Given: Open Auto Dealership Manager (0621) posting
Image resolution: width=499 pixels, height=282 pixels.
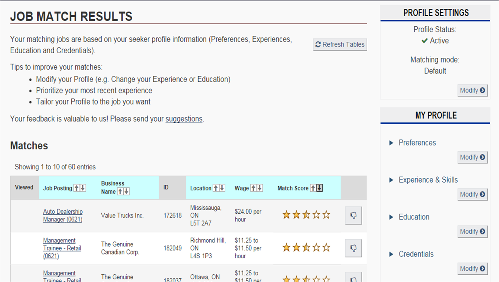Looking at the screenshot, I should (63, 216).
